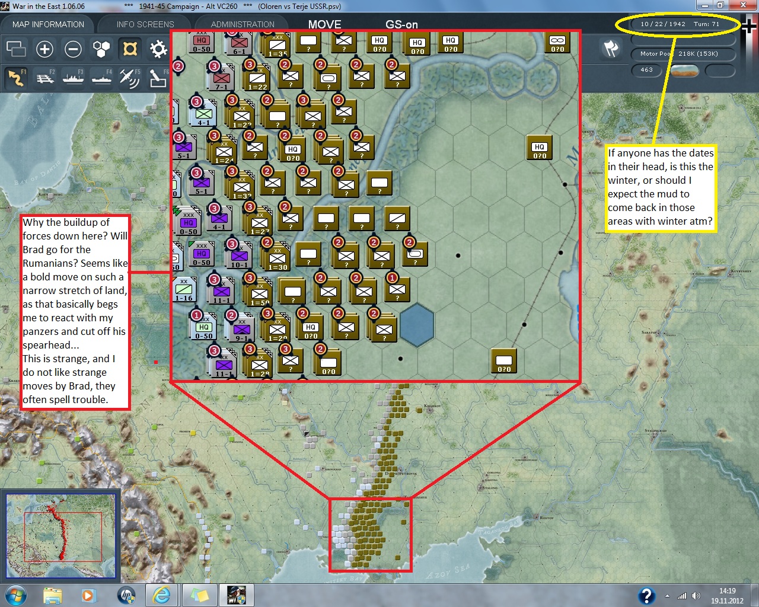
Task: Open Sticky Notes from the taskbar
Action: [x=199, y=595]
